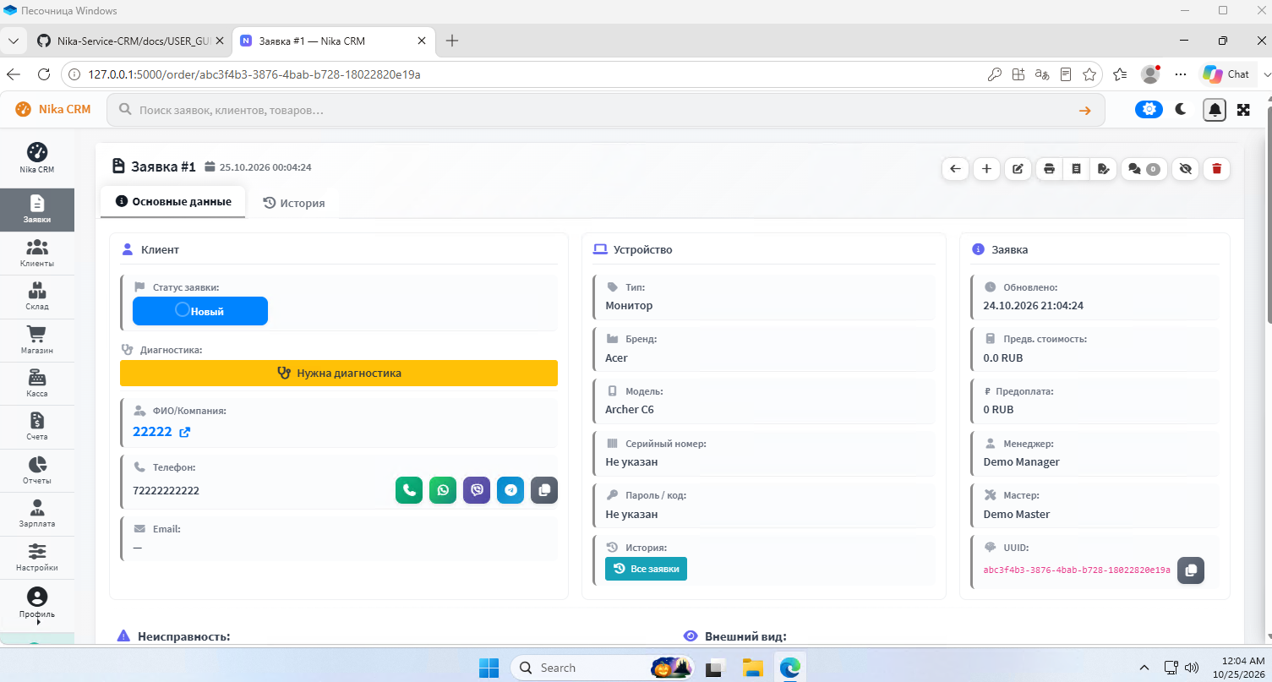Open the Новый status dropdown button
The width and height of the screenshot is (1272, 682).
pos(200,311)
